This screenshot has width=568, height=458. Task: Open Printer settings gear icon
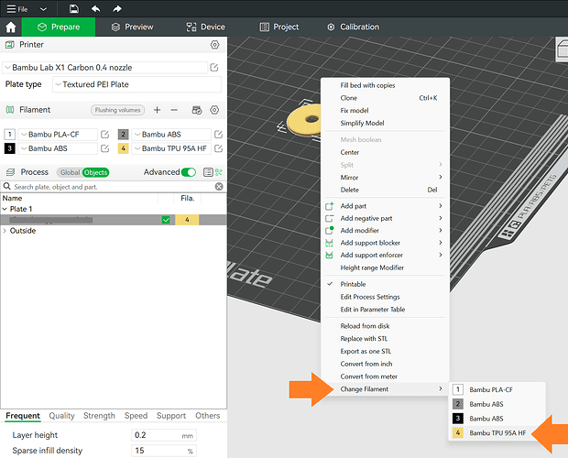click(214, 45)
